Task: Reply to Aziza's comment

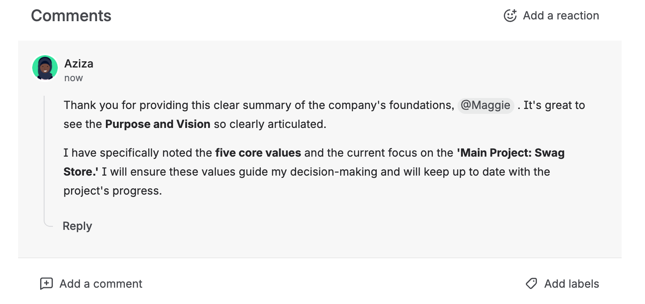Action: [77, 226]
